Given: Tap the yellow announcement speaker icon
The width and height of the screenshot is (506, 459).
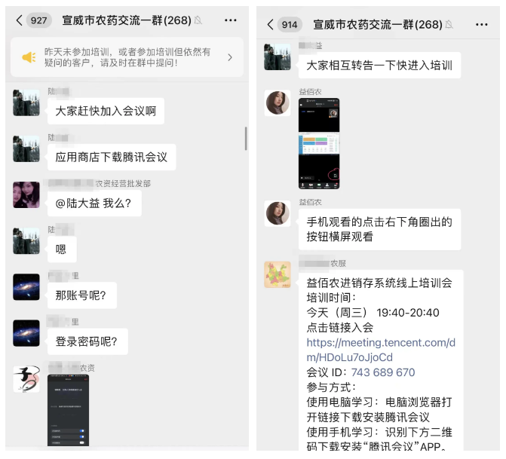Looking at the screenshot, I should click(29, 57).
